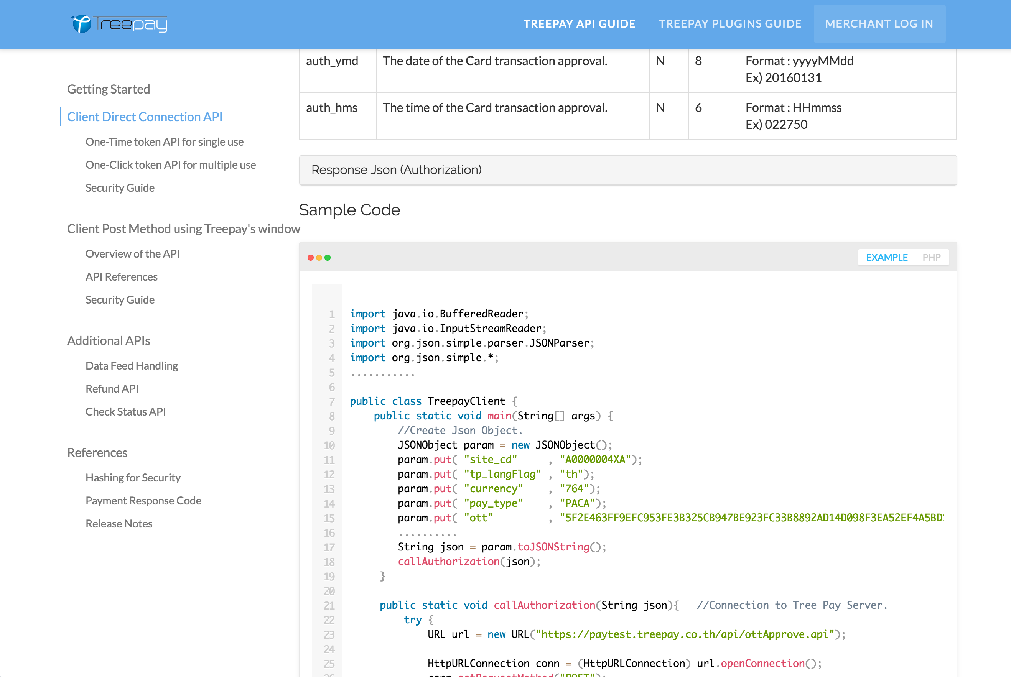Click the green dot in code window header
Screen dimensions: 1011x677
[328, 258]
